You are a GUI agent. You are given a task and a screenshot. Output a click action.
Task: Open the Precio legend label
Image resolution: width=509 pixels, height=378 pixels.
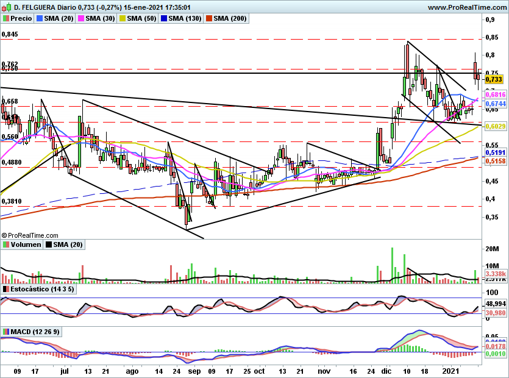(x=21, y=18)
